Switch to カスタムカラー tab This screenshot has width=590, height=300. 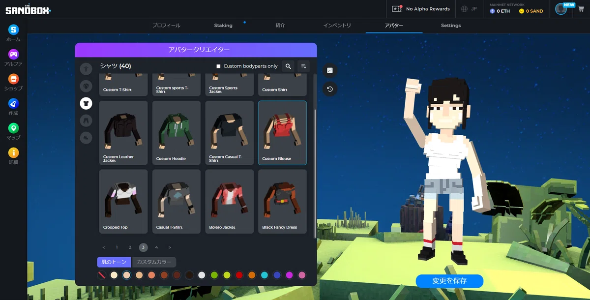[x=154, y=262]
